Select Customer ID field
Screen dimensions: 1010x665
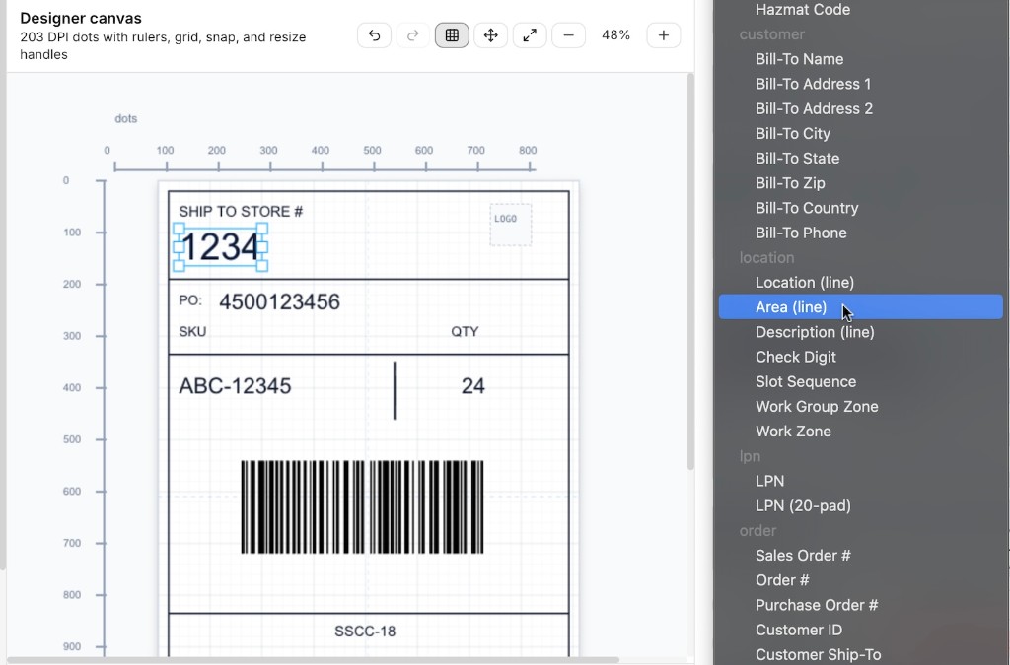pyautogui.click(x=860, y=630)
